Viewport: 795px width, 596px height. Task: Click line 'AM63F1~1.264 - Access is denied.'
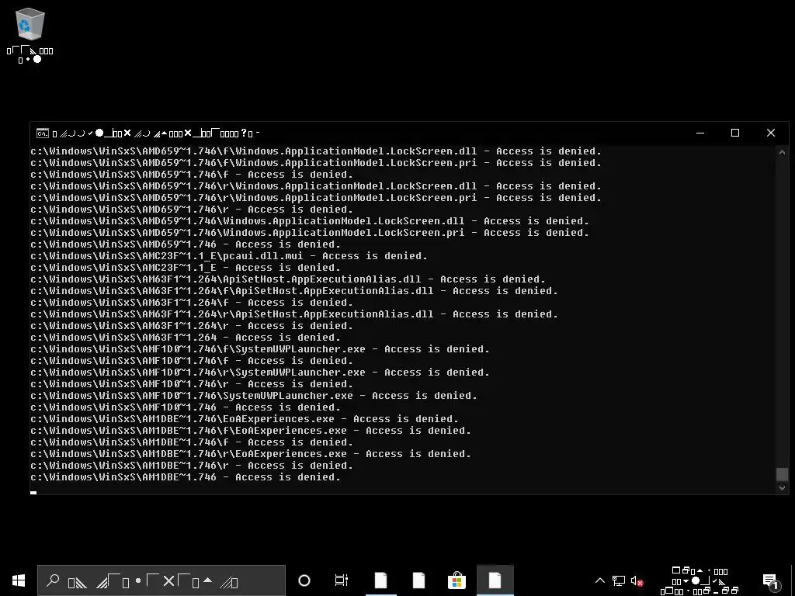pyautogui.click(x=185, y=338)
